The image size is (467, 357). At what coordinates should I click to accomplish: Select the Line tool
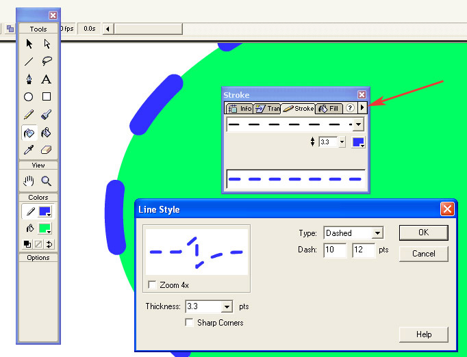[x=29, y=62]
